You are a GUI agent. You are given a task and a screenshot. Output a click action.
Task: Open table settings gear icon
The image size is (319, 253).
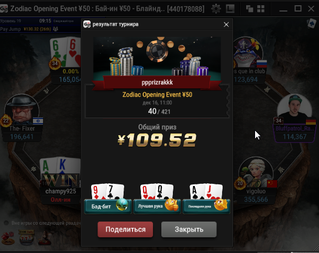point(216,9)
